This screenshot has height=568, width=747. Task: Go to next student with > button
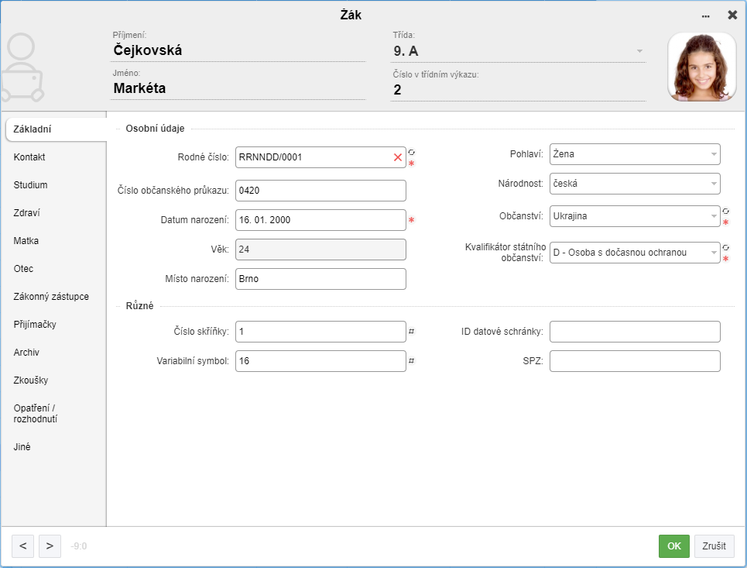tap(50, 546)
